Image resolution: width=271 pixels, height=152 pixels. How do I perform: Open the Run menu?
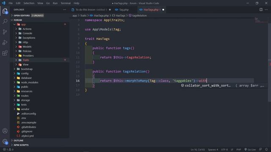coord(55,3)
